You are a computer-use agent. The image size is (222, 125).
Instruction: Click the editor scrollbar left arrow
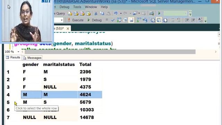[22, 52]
